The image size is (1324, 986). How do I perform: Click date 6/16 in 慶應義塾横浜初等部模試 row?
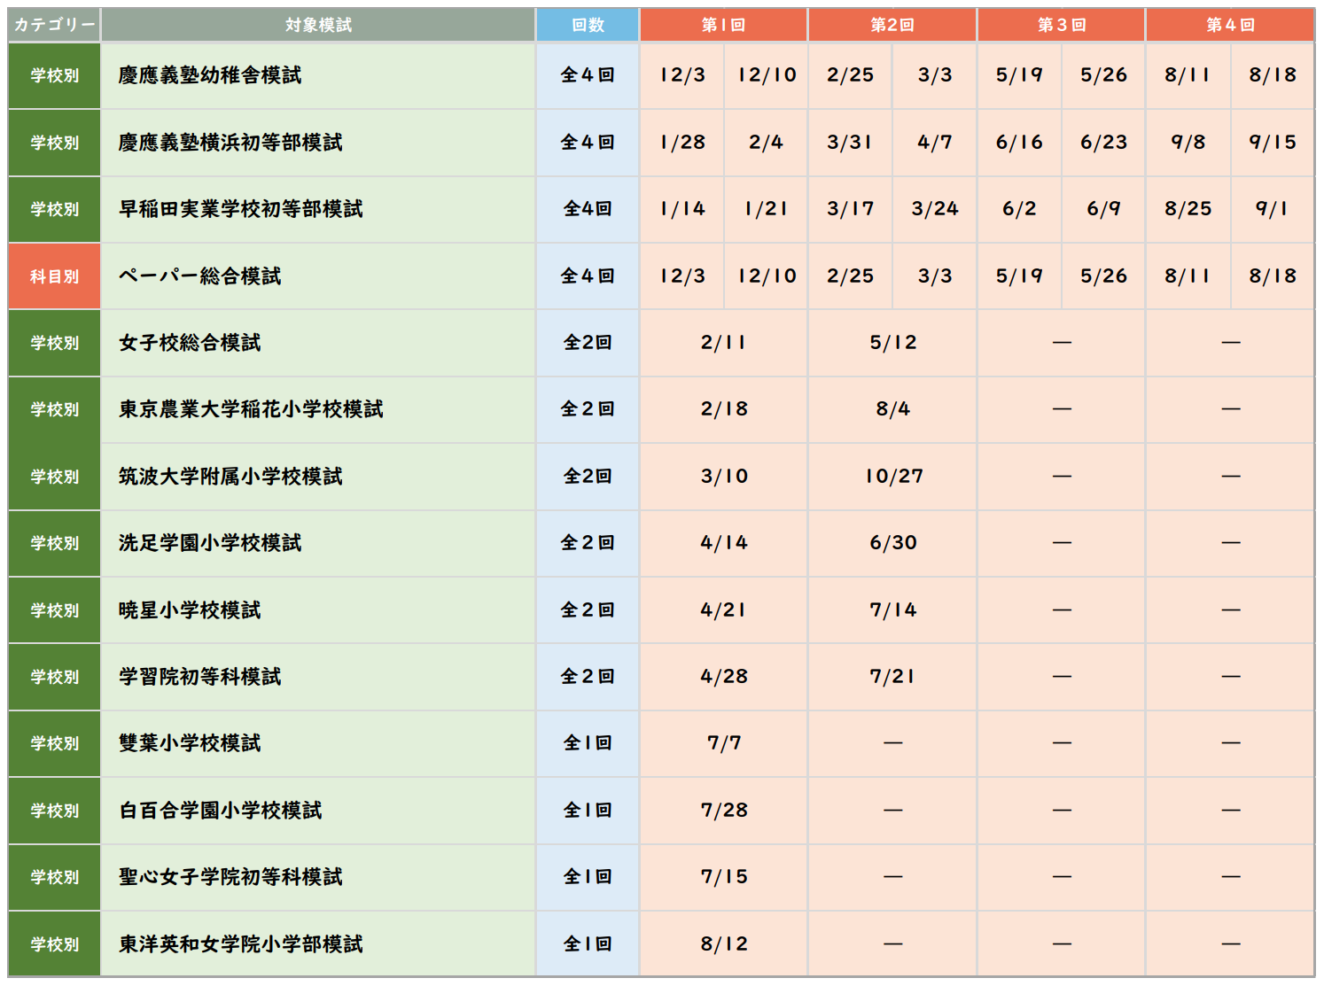pyautogui.click(x=1019, y=142)
